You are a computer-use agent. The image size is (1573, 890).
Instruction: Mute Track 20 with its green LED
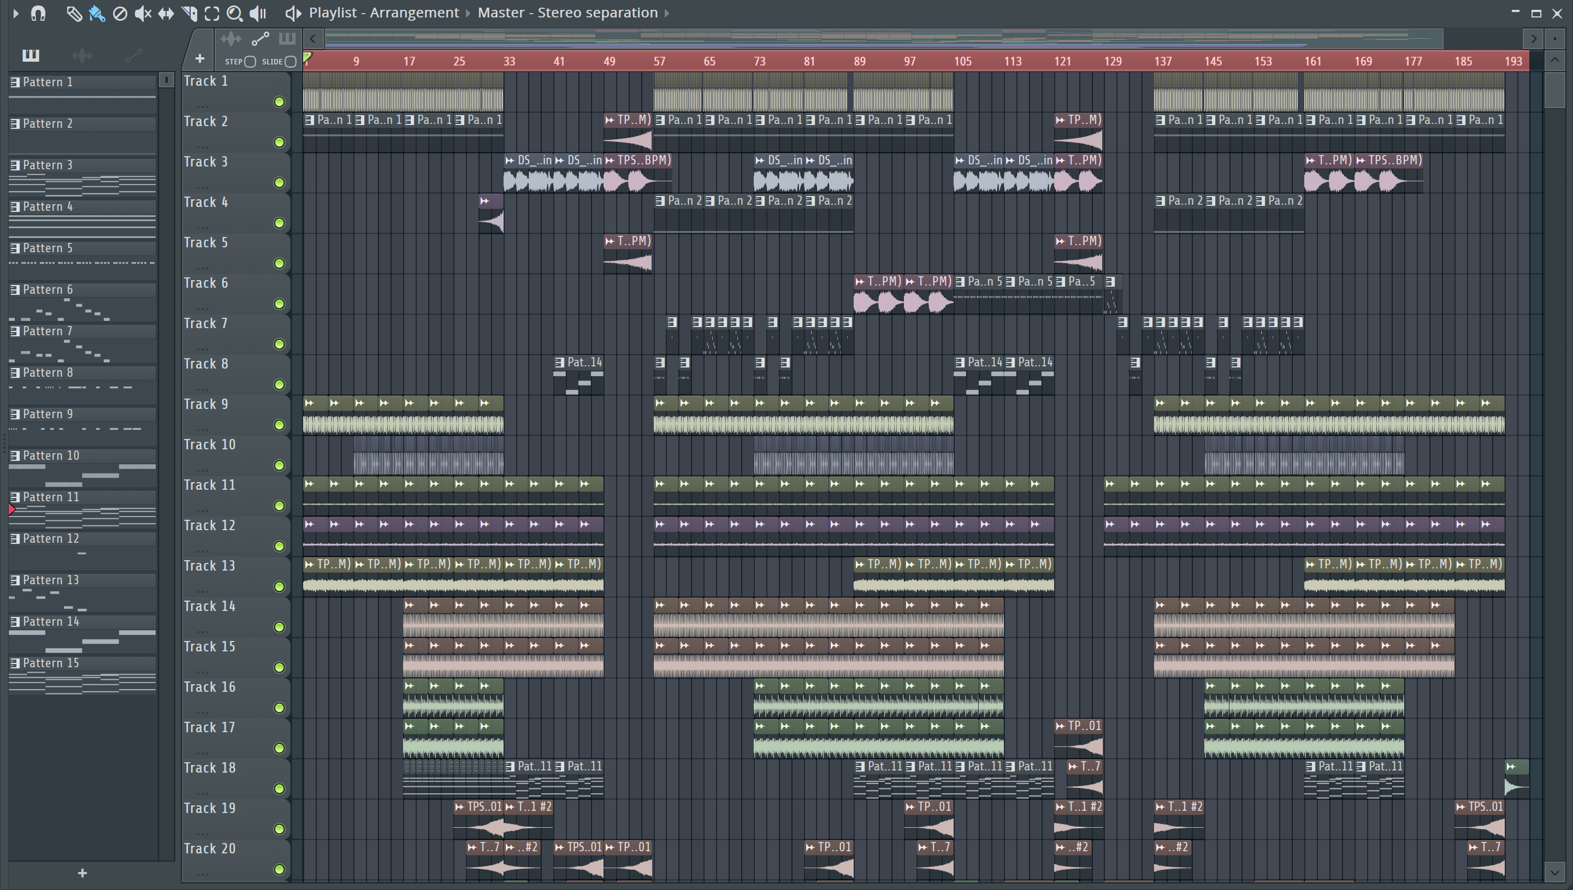(x=280, y=869)
